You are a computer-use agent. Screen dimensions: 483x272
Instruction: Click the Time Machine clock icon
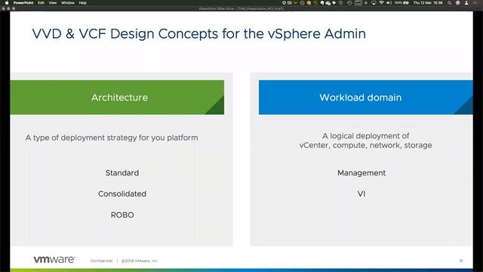(349, 3)
